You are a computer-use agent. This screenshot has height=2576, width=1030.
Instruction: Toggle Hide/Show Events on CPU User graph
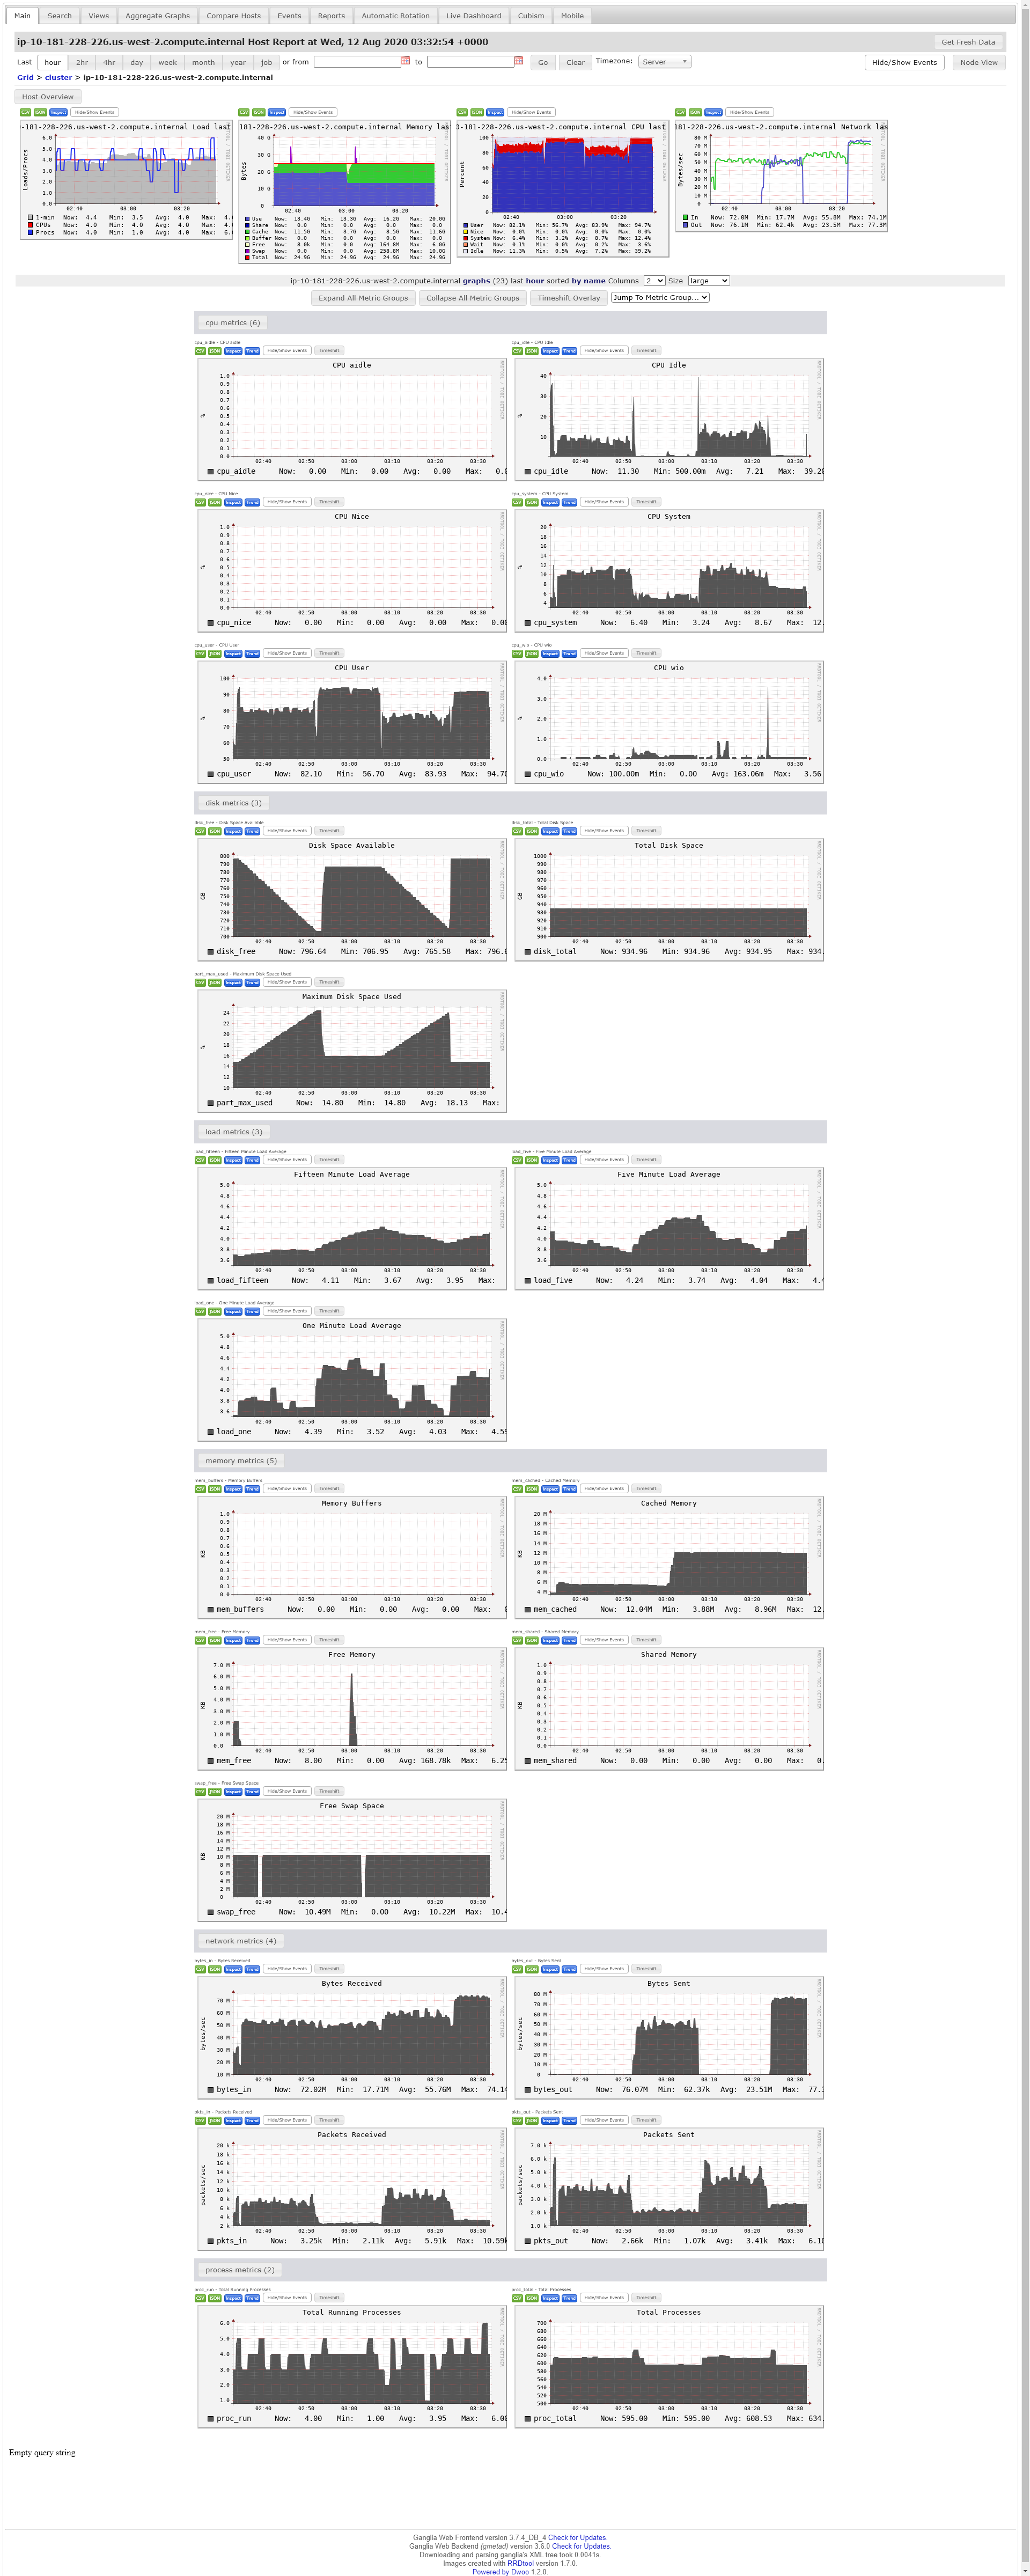pyautogui.click(x=287, y=653)
